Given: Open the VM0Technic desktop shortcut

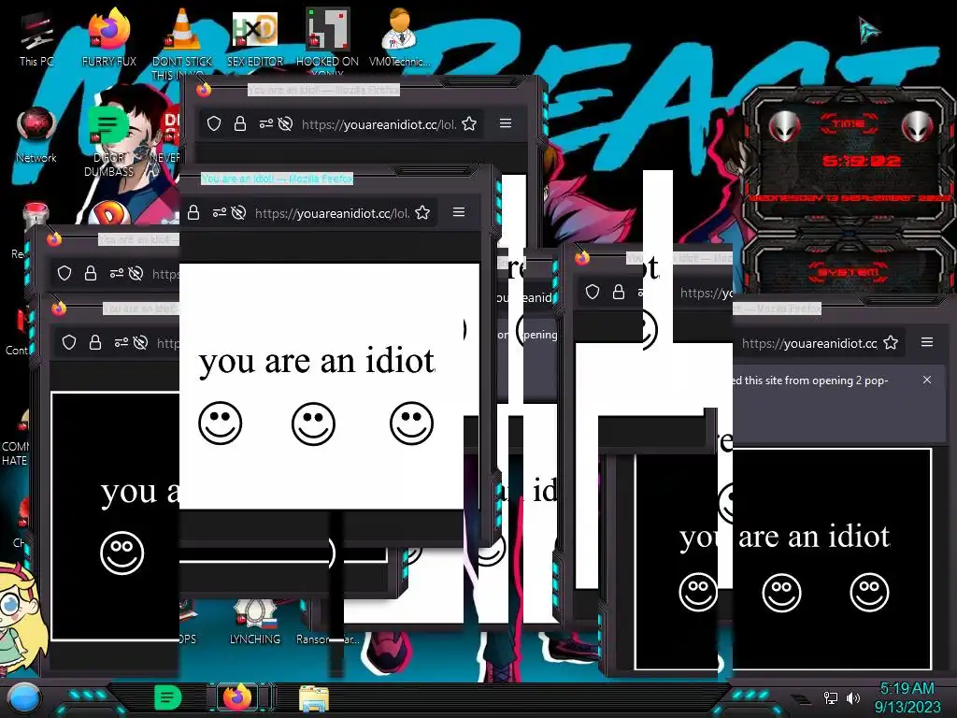Looking at the screenshot, I should click(400, 37).
